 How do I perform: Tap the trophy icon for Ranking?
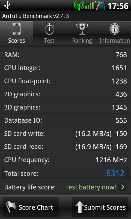(82, 29)
